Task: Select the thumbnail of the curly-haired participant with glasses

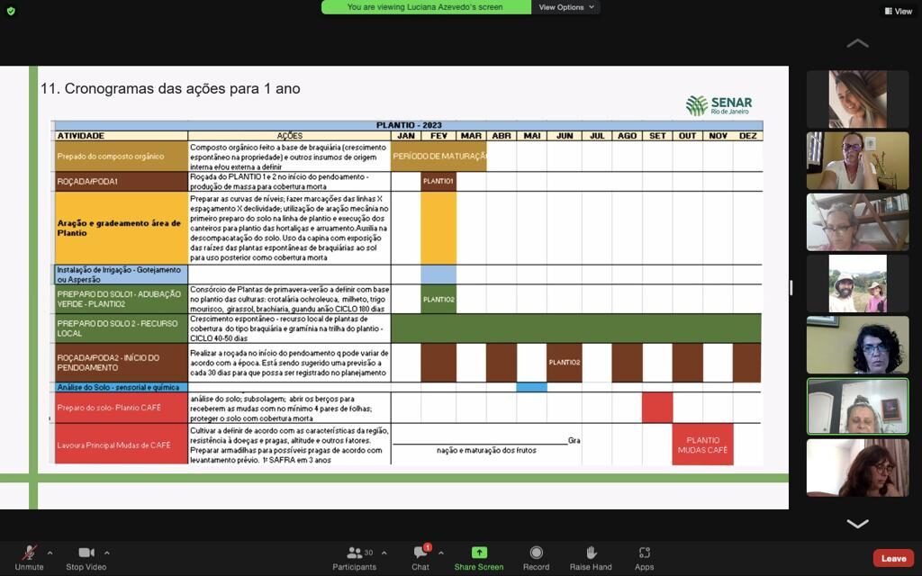Action: click(857, 345)
